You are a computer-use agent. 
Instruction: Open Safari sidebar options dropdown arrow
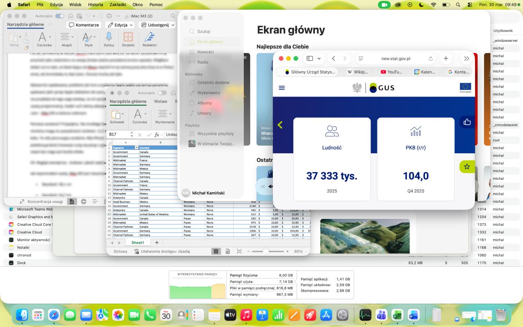(x=319, y=59)
